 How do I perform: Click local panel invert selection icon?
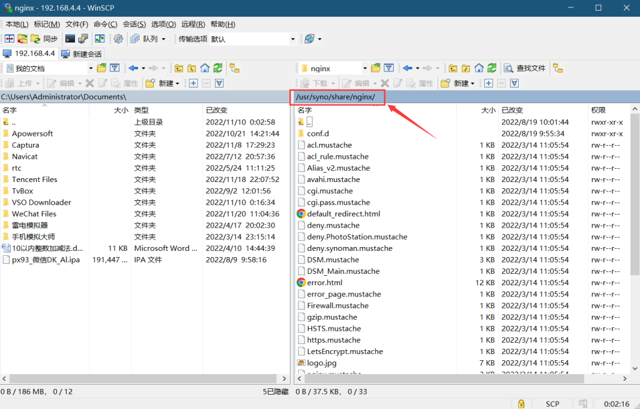[x=219, y=83]
